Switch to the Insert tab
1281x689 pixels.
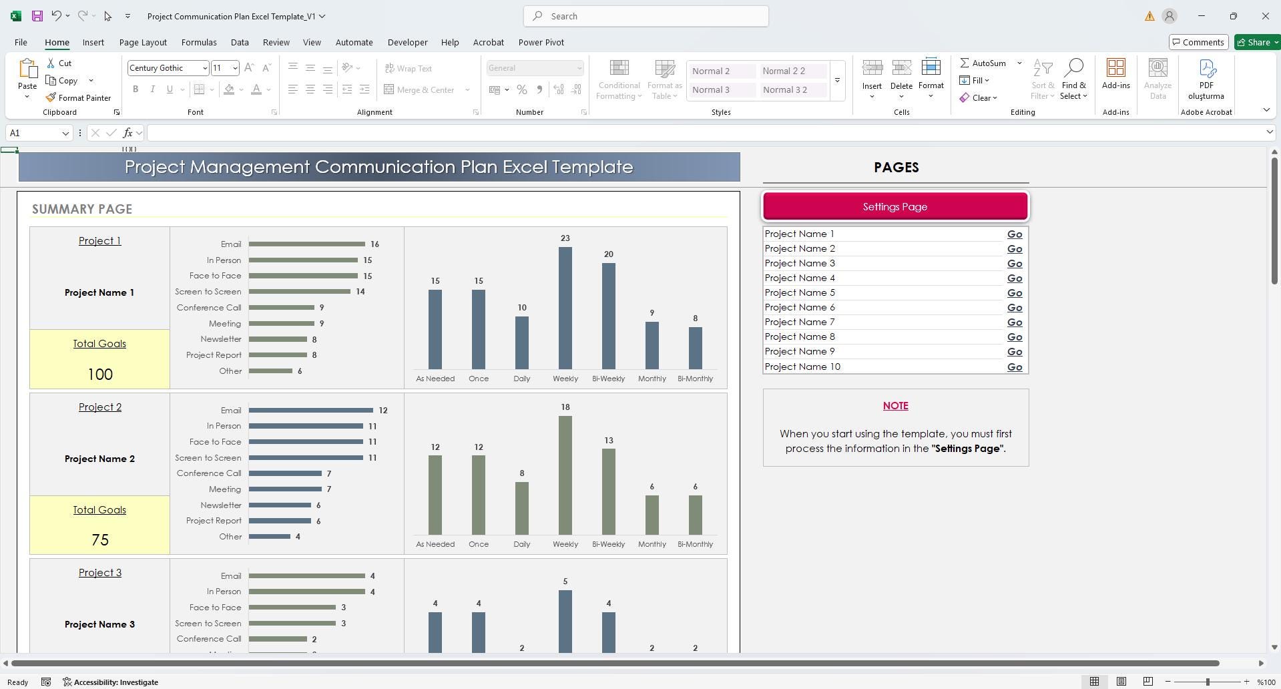[93, 42]
